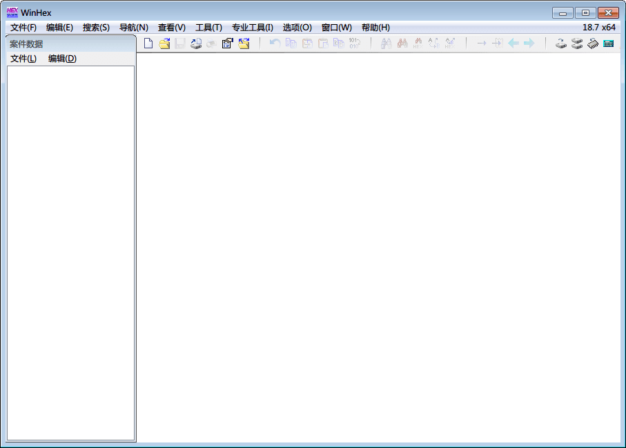
Task: Click the Find Hex Values binoculars icon
Action: click(x=418, y=43)
